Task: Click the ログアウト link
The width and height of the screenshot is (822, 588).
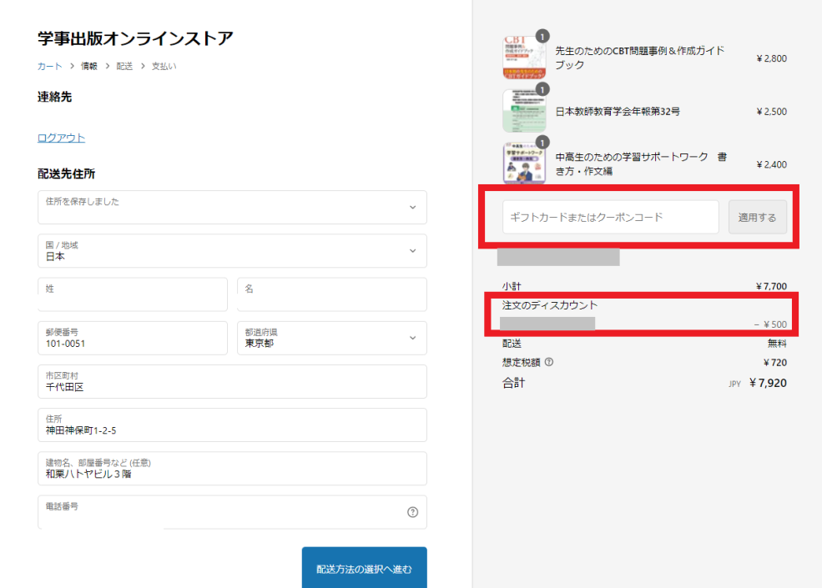Action: (x=61, y=138)
